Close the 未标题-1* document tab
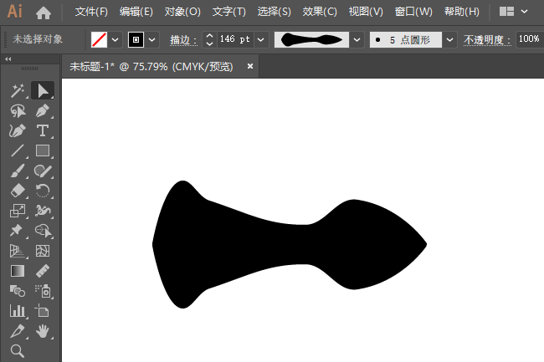This screenshot has height=362, width=544. [x=249, y=66]
